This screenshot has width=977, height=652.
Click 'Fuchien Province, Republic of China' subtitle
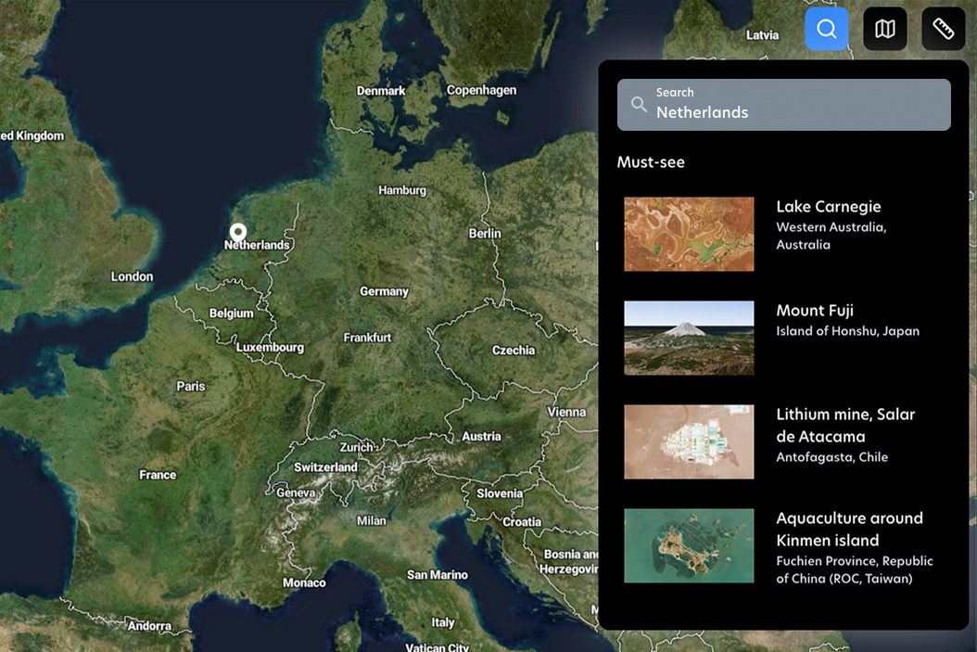point(855,569)
